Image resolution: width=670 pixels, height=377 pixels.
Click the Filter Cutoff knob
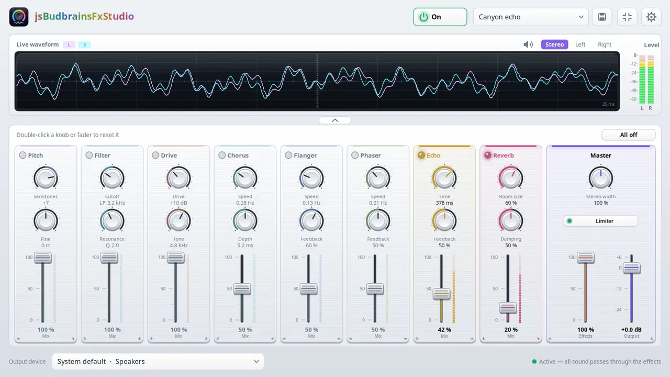coord(112,178)
